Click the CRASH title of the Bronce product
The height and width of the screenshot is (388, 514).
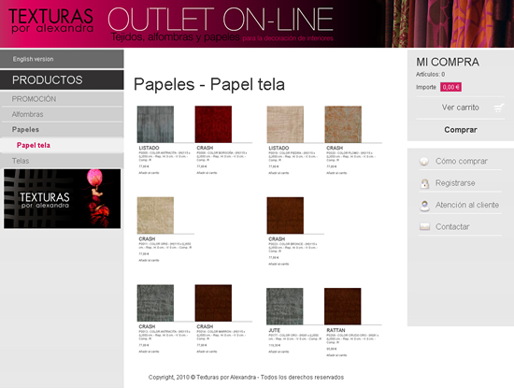point(277,239)
